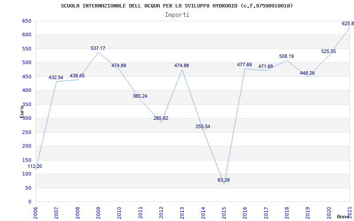The image size is (354, 221).
Task: Click the 432.54 data point label
Action: coord(56,78)
